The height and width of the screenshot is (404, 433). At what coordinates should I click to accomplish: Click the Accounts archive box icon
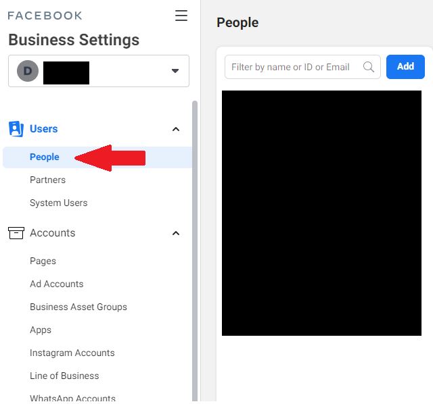tap(16, 233)
